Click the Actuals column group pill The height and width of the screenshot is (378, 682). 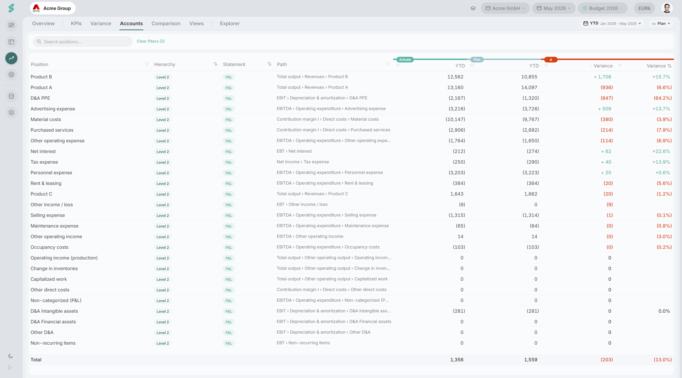tap(405, 60)
